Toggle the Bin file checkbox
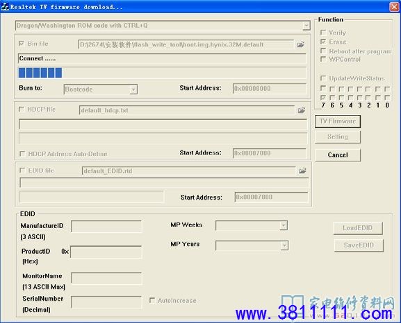401x323 pixels. tap(22, 44)
